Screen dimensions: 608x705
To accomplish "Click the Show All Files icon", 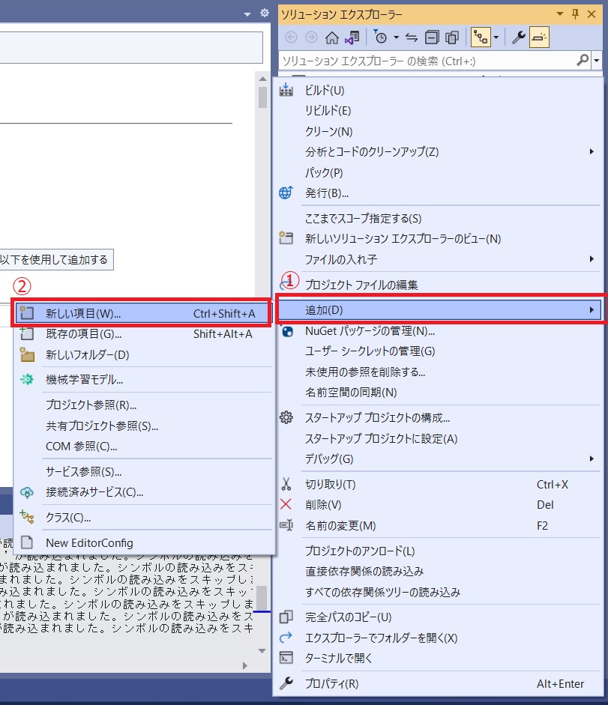I will click(452, 37).
